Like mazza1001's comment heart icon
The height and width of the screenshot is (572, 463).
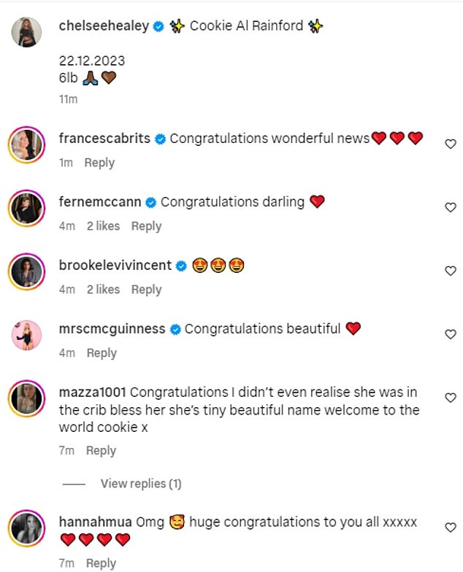tap(450, 398)
